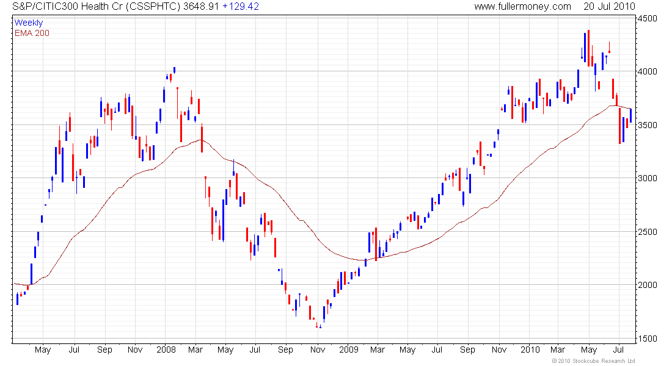Click the '2008' year label on time axis
This screenshot has width=672, height=366.
(166, 350)
